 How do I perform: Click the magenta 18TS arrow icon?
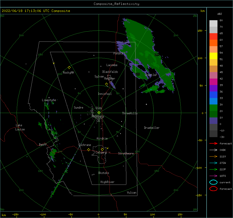click(213, 176)
